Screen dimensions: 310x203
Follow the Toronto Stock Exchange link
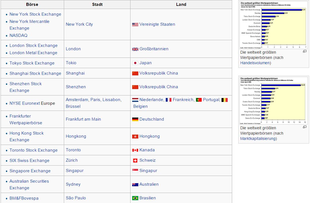coord(34,150)
